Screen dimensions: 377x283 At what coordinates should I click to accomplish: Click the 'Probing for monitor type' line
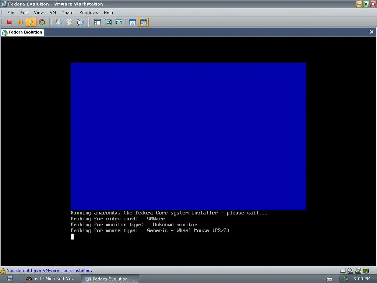[134, 224]
